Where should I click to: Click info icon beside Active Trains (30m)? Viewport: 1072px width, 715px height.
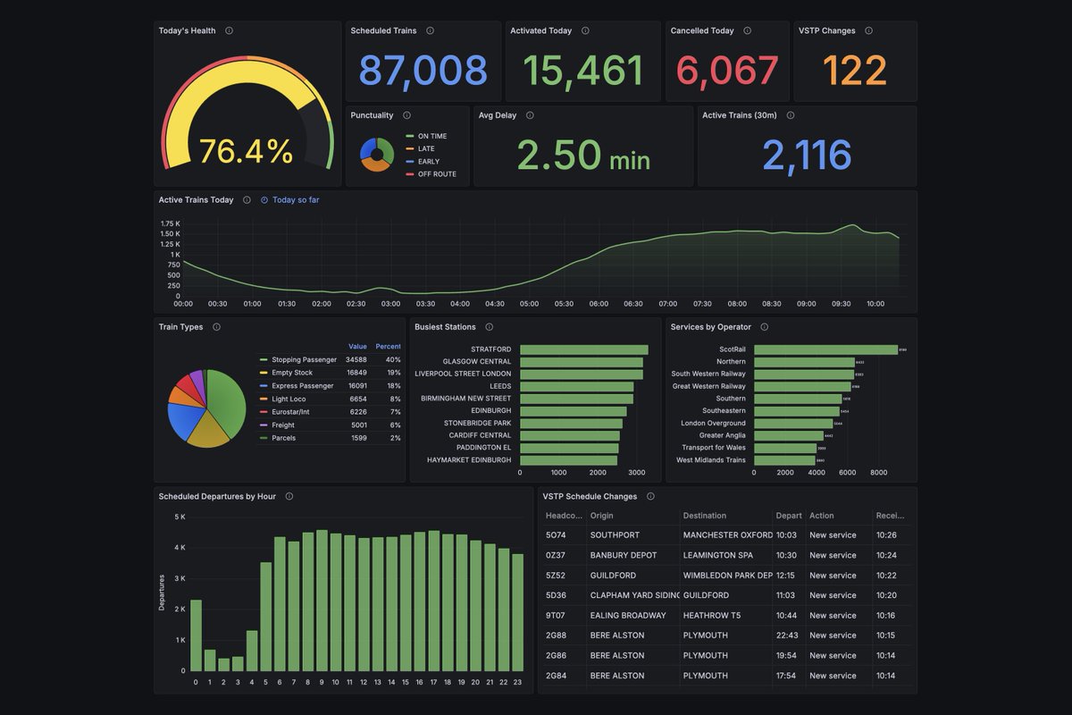[x=791, y=115]
